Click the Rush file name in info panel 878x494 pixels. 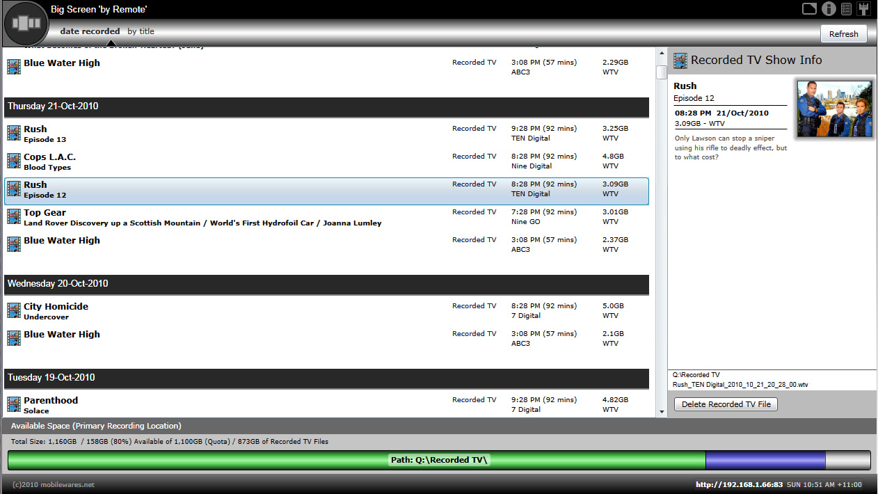(x=740, y=384)
